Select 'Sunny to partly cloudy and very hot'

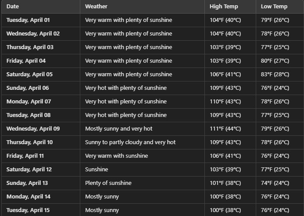(x=130, y=142)
